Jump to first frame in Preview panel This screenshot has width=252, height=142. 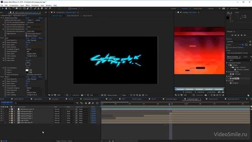tap(232, 35)
